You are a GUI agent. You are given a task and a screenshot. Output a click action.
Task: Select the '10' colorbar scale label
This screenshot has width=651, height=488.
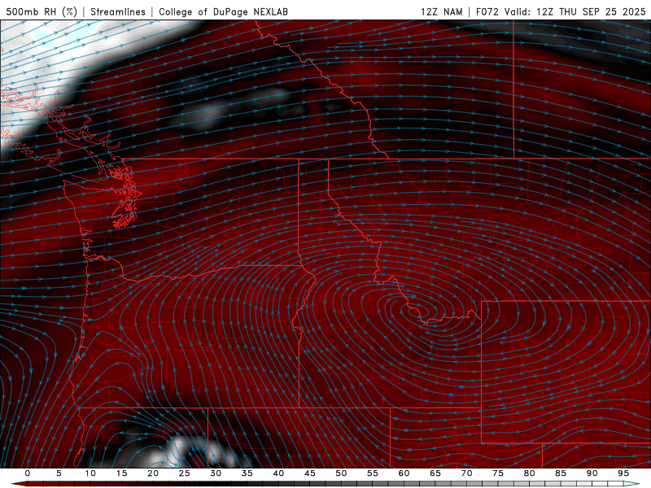tap(90, 473)
